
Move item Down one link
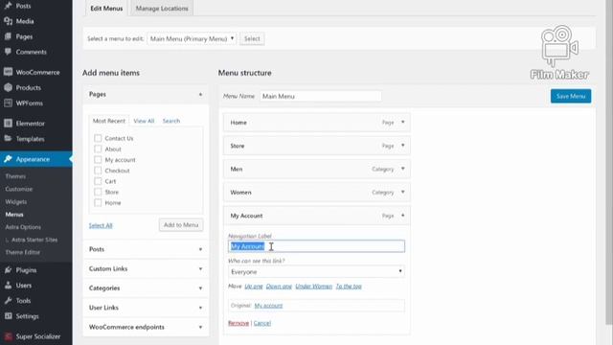279,287
